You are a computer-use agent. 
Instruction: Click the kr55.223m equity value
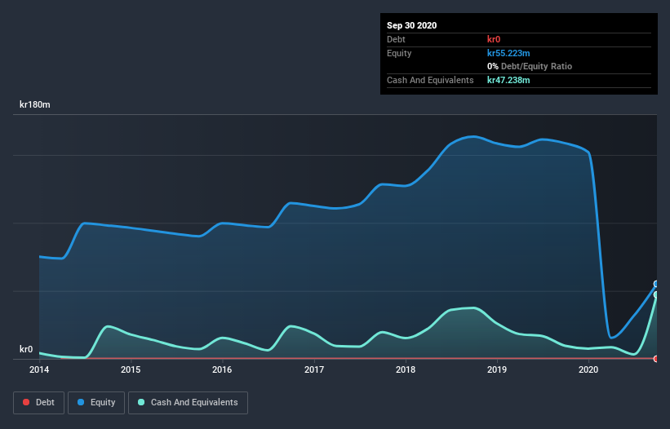pyautogui.click(x=508, y=53)
